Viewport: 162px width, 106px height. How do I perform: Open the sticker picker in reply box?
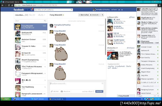click(102, 83)
